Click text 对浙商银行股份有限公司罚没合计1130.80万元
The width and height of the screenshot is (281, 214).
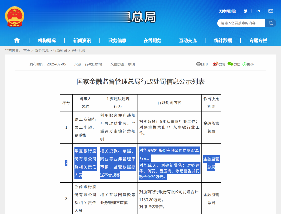pyautogui.click(x=169, y=196)
